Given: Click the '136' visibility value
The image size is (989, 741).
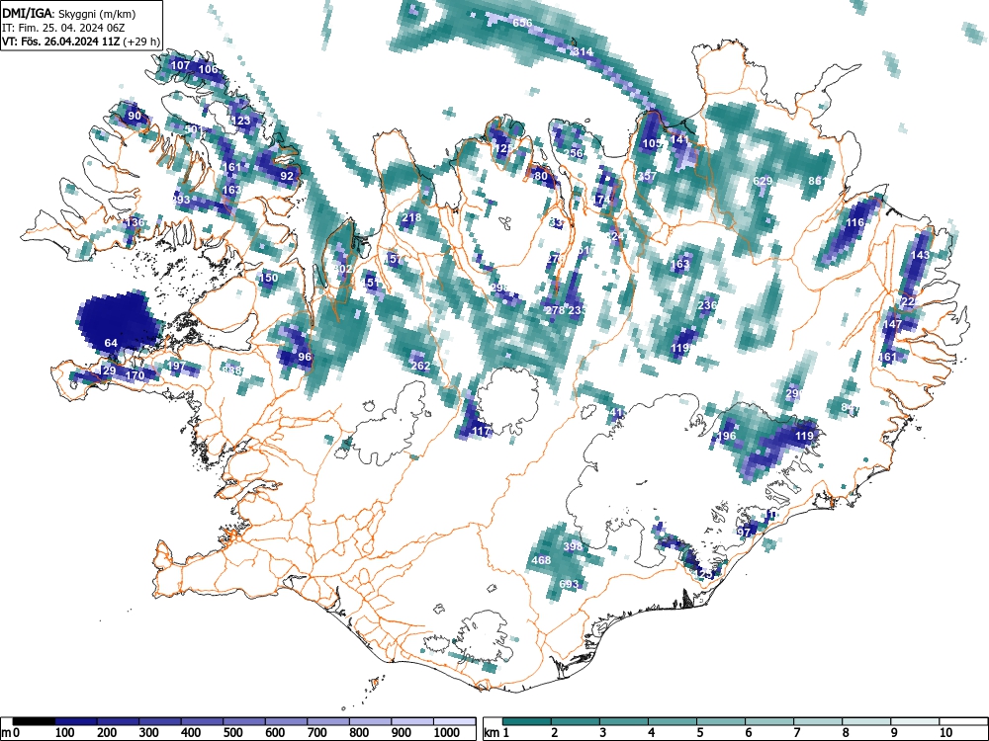Looking at the screenshot, I should click(135, 222).
